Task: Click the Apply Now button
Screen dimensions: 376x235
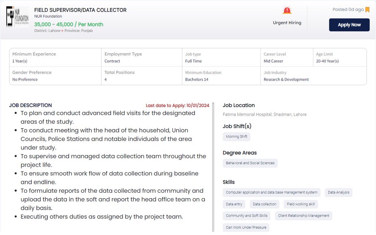Action: pyautogui.click(x=349, y=25)
